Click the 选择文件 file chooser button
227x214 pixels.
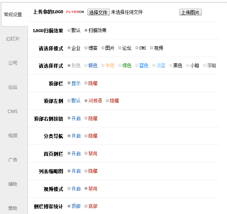pos(98,12)
